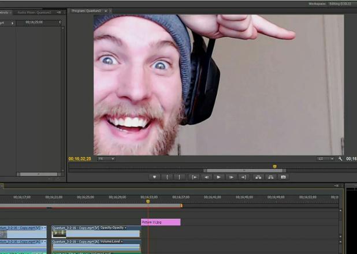The image size is (357, 254).
Task: Step forward one frame
Action: (x=231, y=177)
